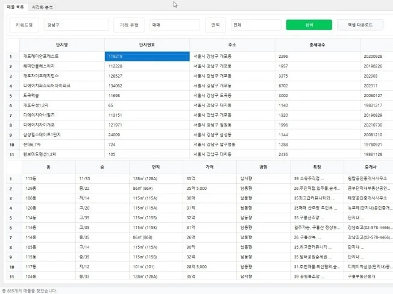Open the 거래 유형 dropdown showing 매매

(x=175, y=25)
